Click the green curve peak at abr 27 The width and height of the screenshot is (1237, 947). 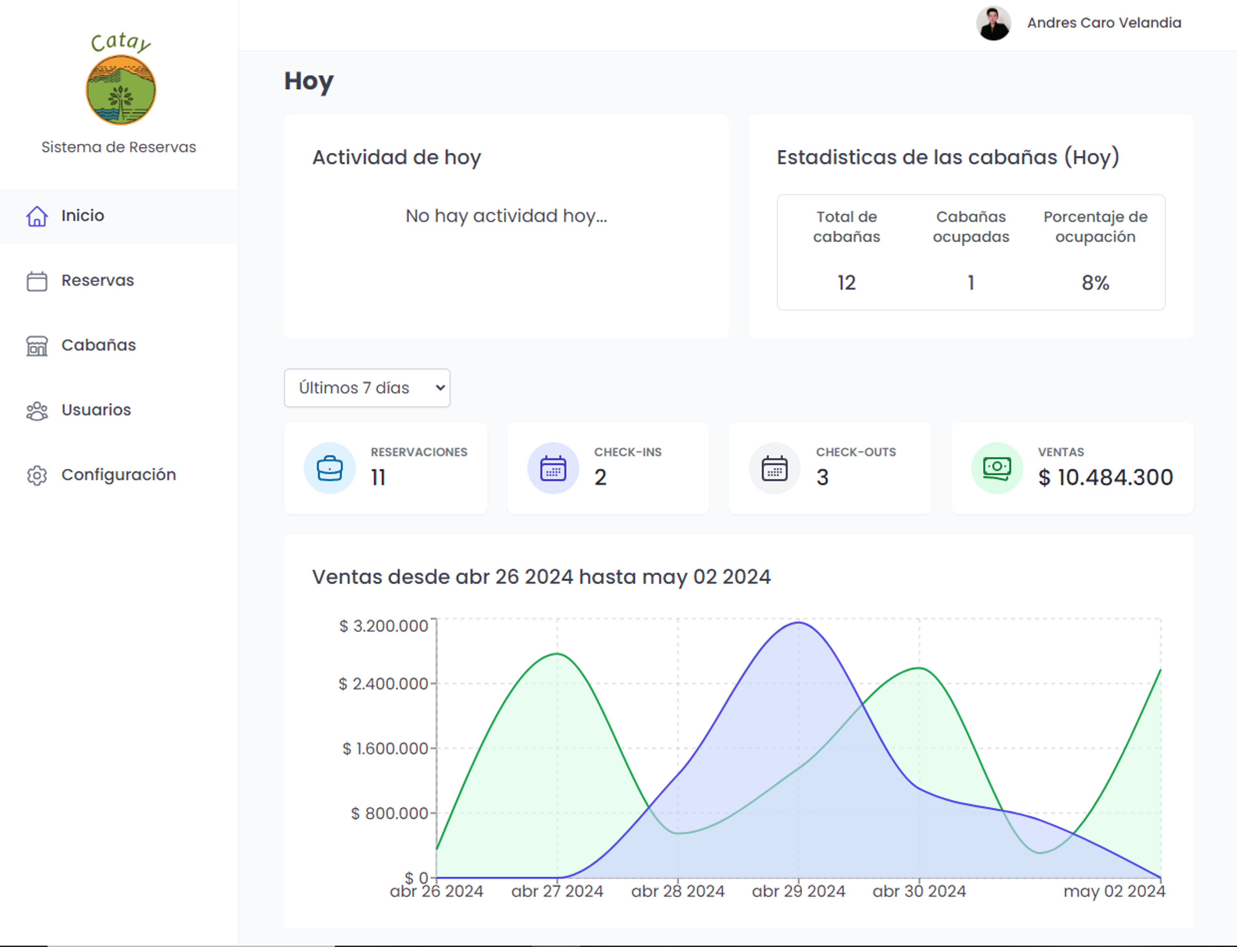click(x=557, y=654)
